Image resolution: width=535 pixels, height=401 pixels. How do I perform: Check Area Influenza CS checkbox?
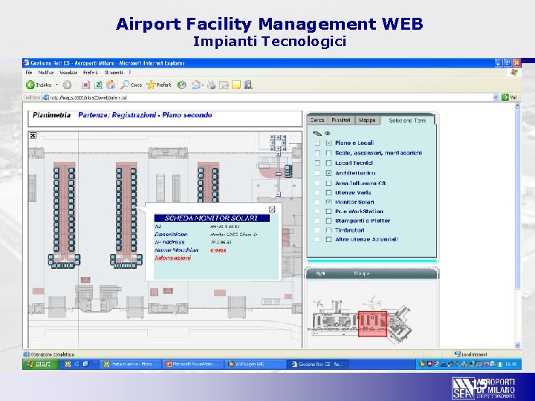pos(328,183)
